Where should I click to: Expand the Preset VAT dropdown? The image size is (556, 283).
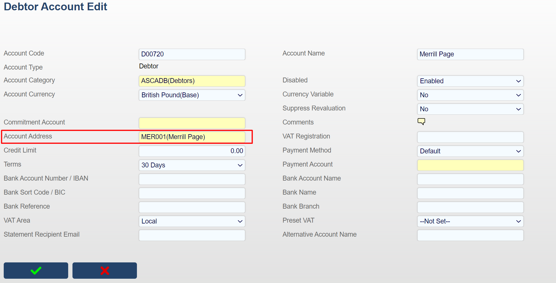pyautogui.click(x=470, y=221)
